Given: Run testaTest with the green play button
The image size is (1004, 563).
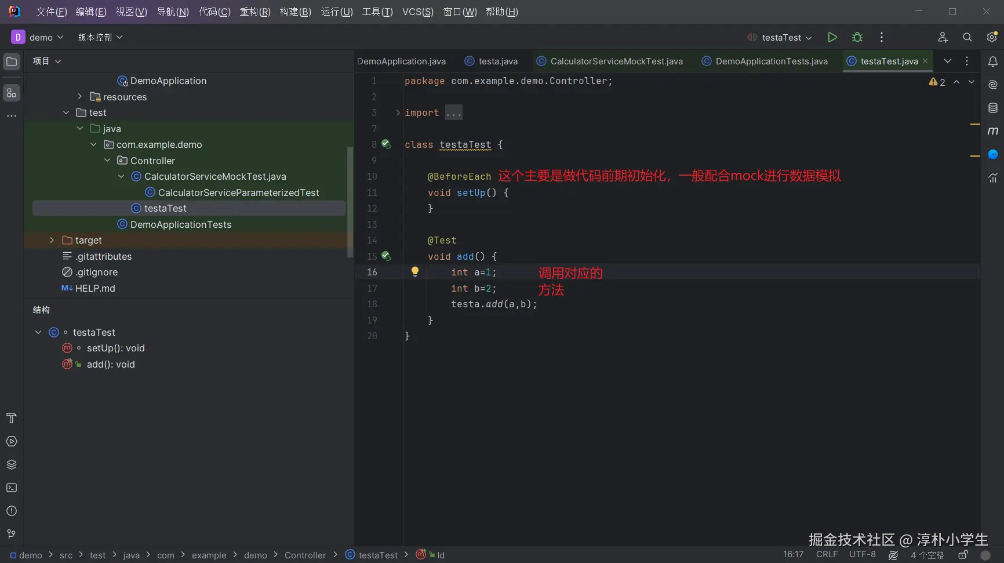Looking at the screenshot, I should [832, 37].
